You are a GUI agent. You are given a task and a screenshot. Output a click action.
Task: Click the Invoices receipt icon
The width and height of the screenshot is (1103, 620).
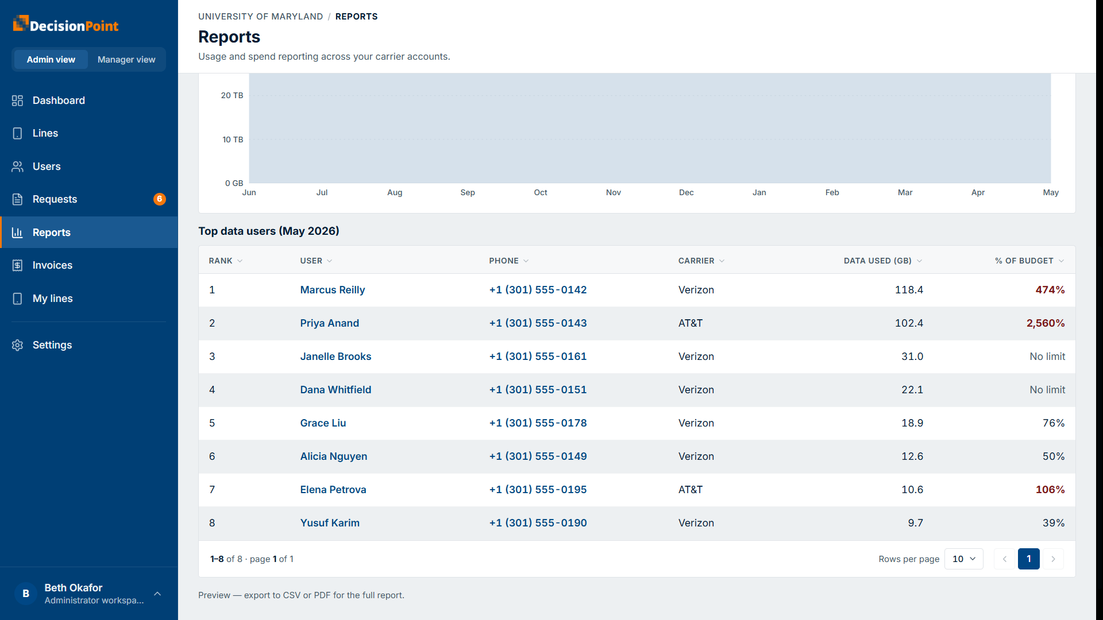17,265
